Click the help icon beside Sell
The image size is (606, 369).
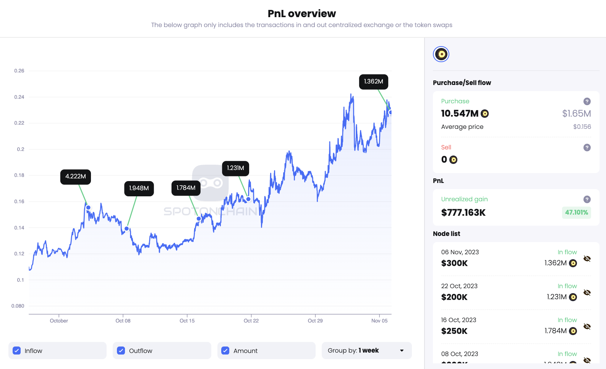pos(587,148)
